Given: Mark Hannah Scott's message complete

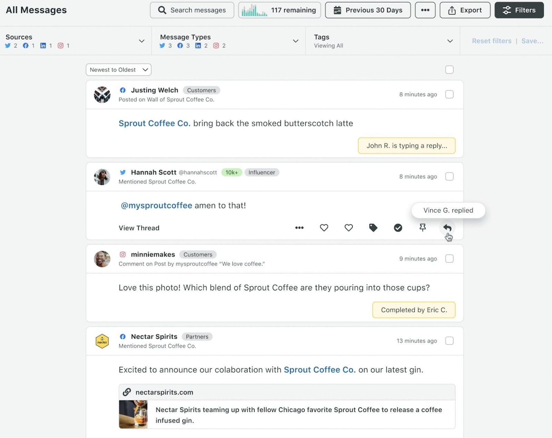Looking at the screenshot, I should point(398,228).
